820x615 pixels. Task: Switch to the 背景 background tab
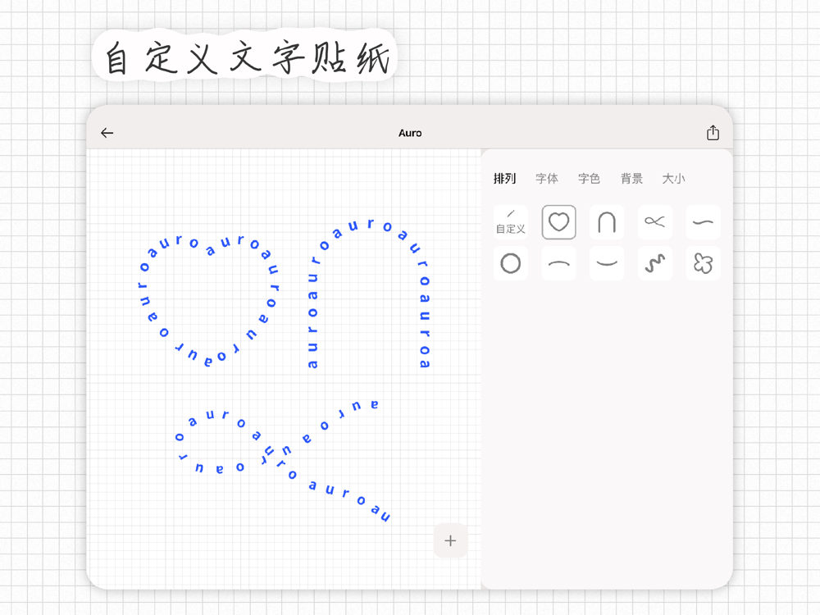coord(631,179)
